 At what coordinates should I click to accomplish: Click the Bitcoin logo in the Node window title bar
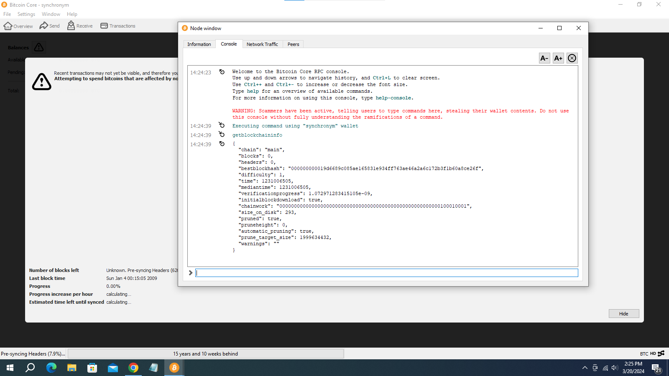tap(185, 28)
